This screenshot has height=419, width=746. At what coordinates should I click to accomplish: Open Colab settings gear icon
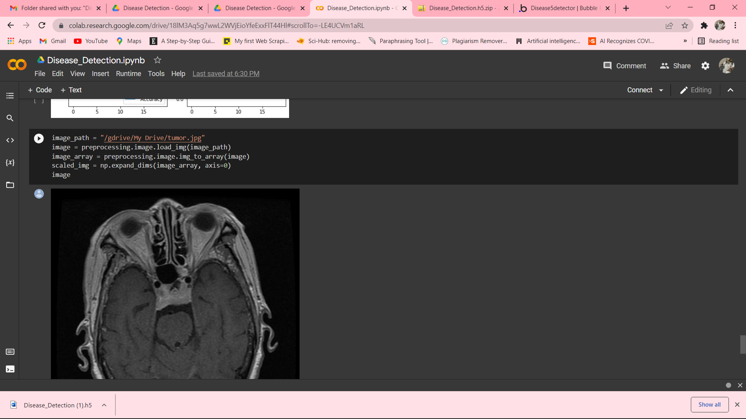click(705, 66)
